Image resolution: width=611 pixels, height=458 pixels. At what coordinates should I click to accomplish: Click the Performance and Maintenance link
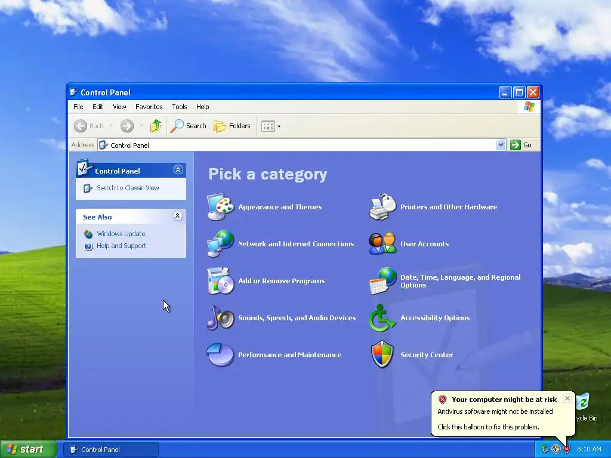[289, 355]
